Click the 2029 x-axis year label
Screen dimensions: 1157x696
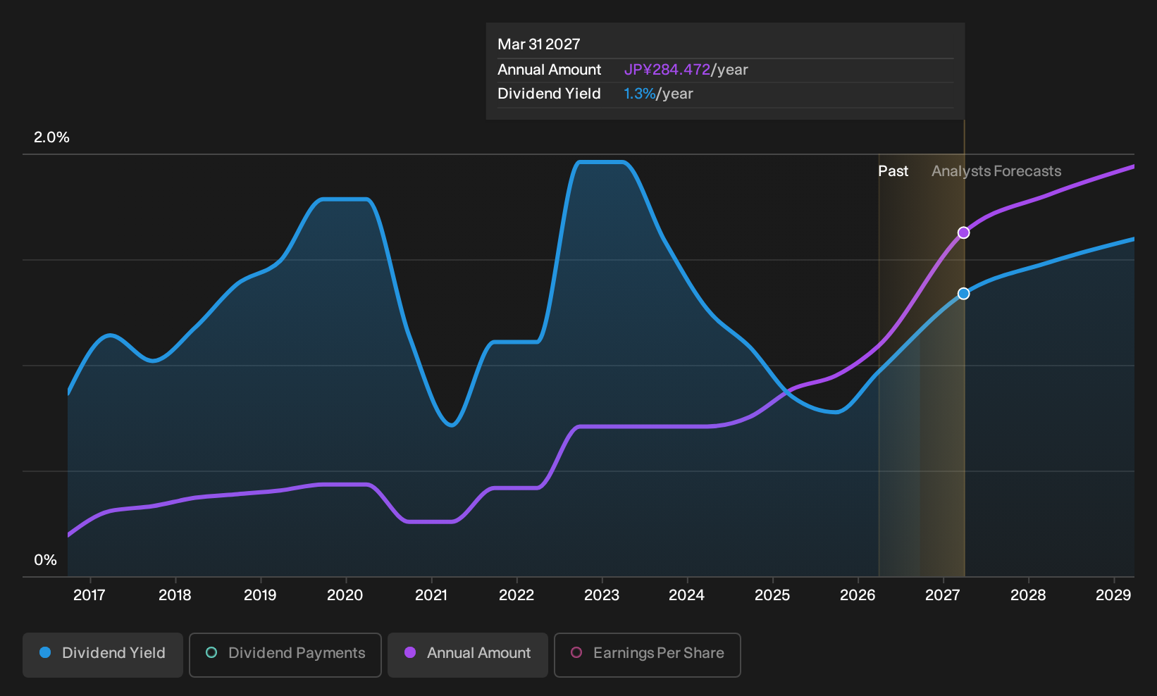click(1113, 595)
